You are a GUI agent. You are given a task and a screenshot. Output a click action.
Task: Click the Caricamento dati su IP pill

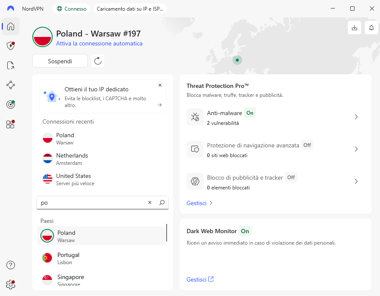[130, 9]
